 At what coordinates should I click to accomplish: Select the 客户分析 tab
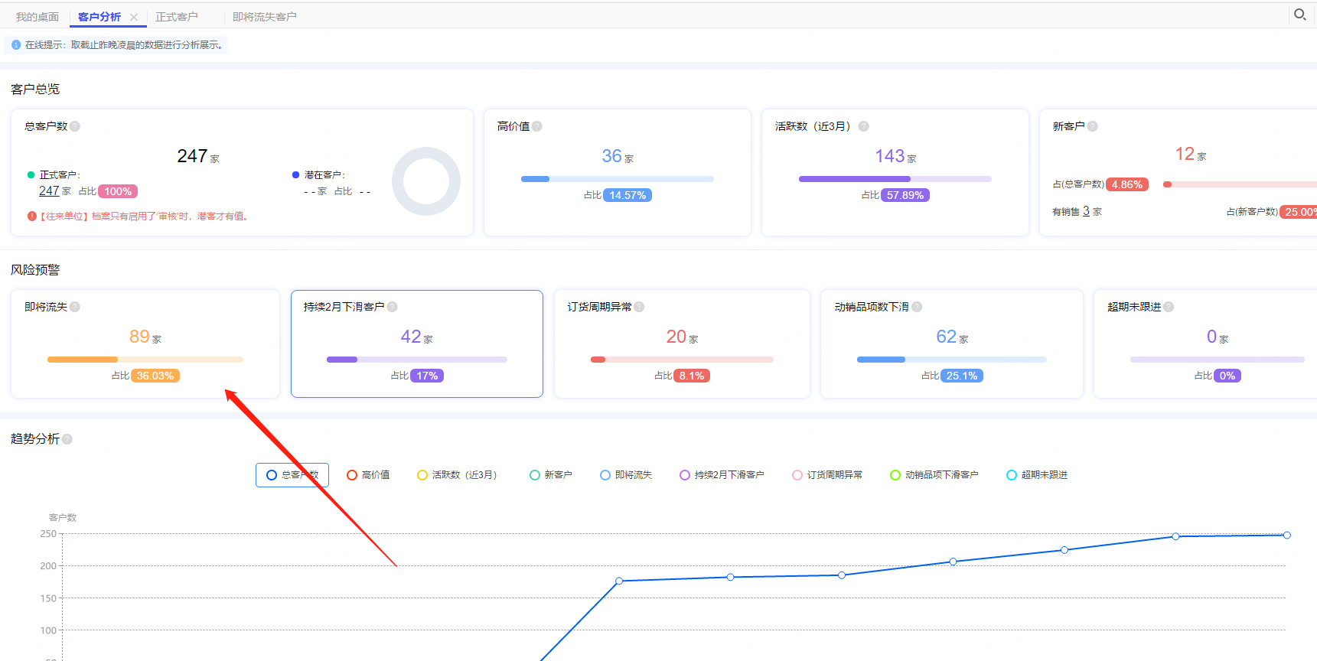point(99,17)
